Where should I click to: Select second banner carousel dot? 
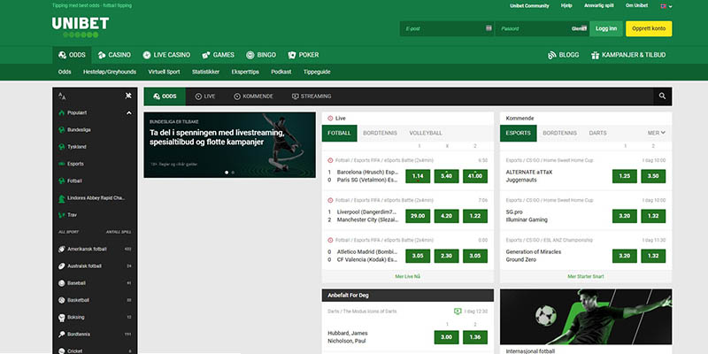point(233,172)
